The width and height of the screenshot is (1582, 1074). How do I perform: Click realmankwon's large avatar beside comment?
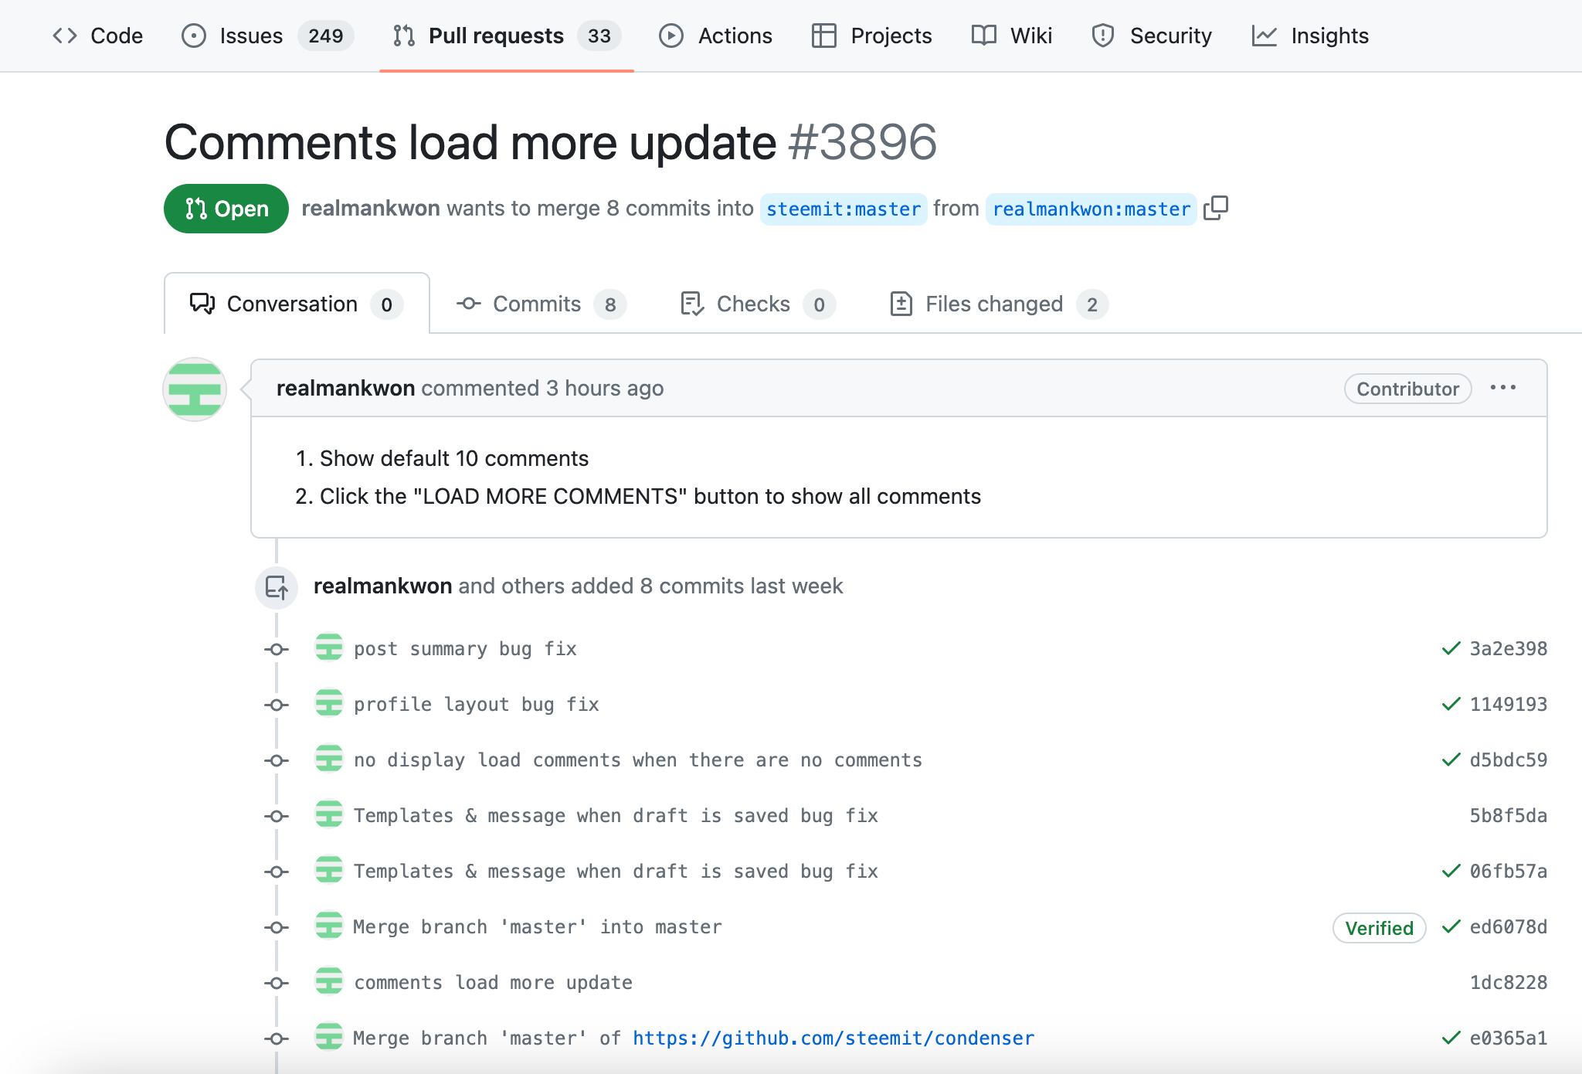[x=195, y=389]
